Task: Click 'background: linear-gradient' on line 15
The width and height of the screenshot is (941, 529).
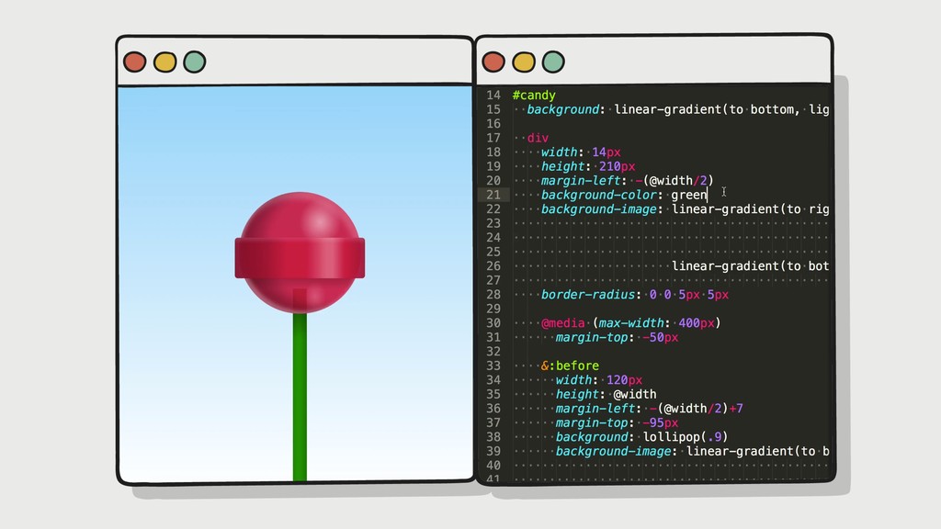Action: click(627, 109)
